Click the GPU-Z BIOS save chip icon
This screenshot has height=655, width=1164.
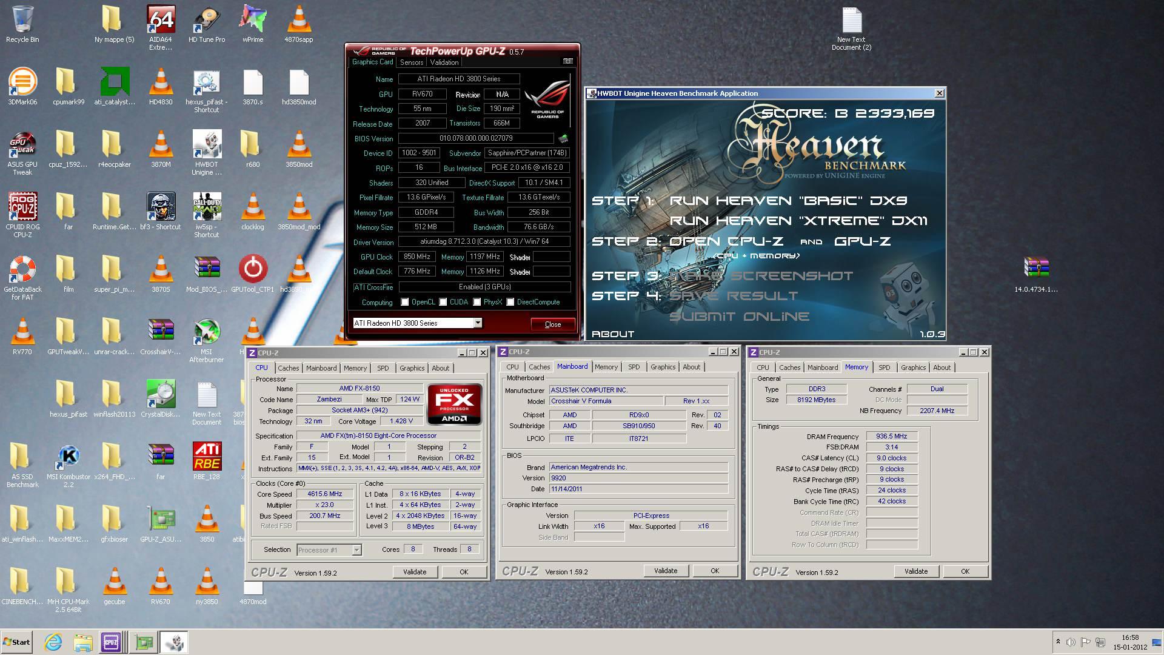(564, 138)
